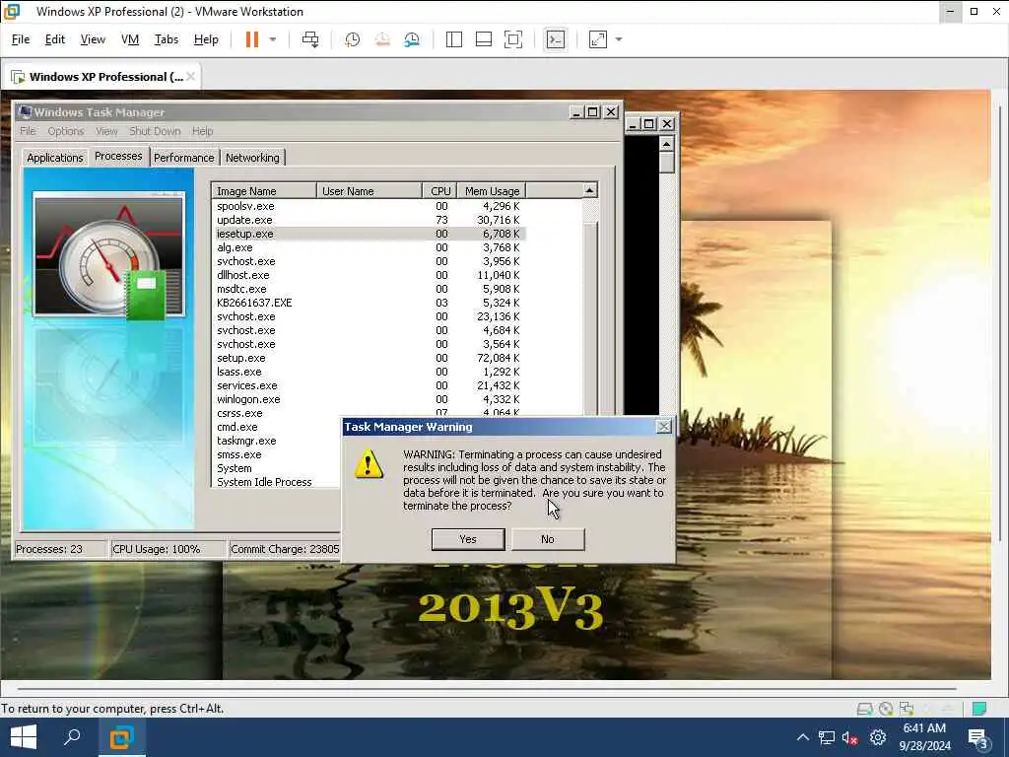
Task: Switch to the Applications tab
Action: (55, 158)
